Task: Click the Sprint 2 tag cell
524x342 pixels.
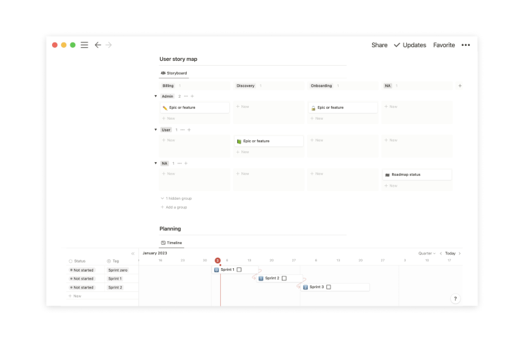Action: coord(115,287)
